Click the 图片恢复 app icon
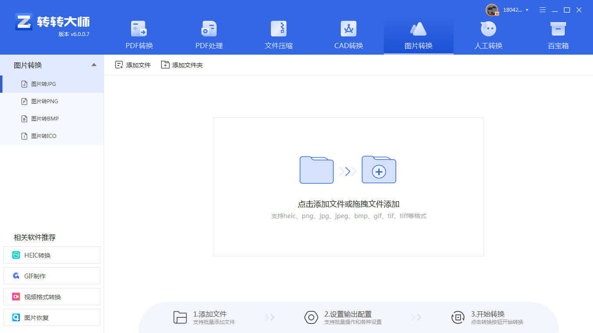Screen dimensions: 593x333 tap(16, 317)
